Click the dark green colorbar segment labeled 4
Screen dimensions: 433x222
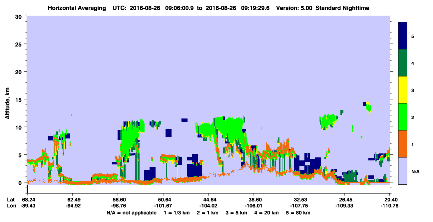[x=403, y=63]
